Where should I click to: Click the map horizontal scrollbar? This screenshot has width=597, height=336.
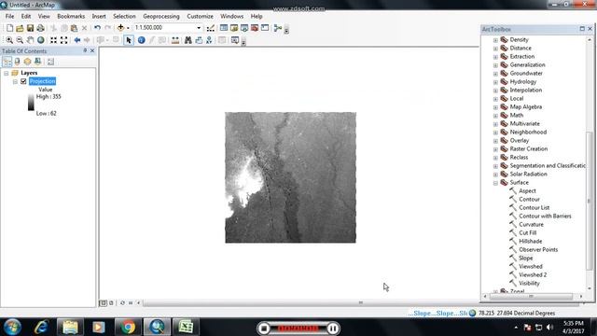pos(361,302)
